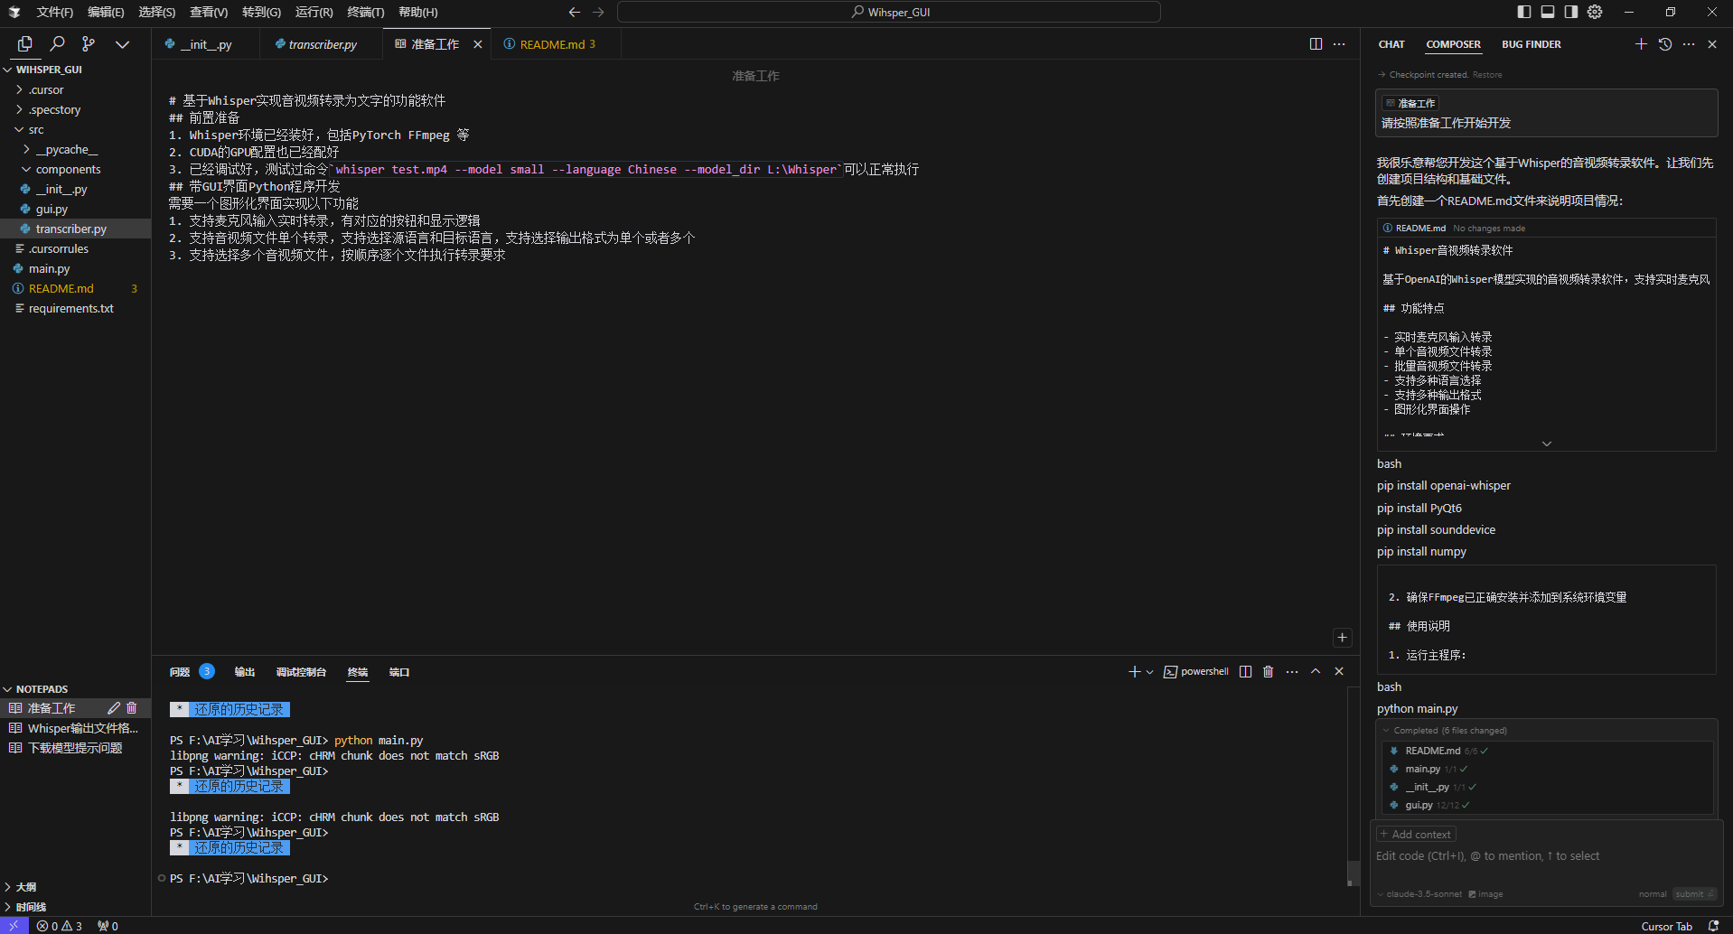Click the Wihsper_GUI command center search box

coord(889,12)
